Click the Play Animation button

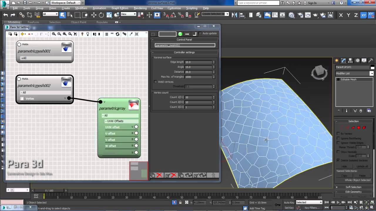click(338, 202)
